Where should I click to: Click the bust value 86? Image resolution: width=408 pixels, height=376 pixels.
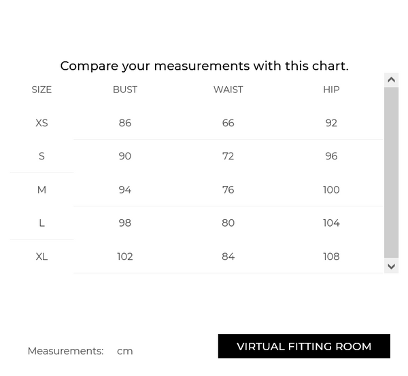click(x=125, y=123)
